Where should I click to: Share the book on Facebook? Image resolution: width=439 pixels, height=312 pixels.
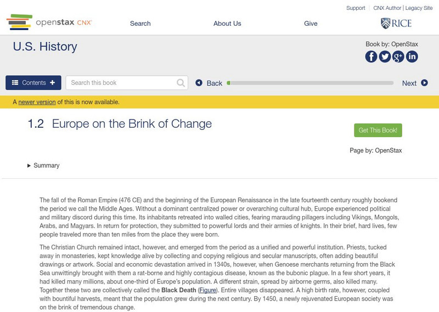click(x=372, y=56)
